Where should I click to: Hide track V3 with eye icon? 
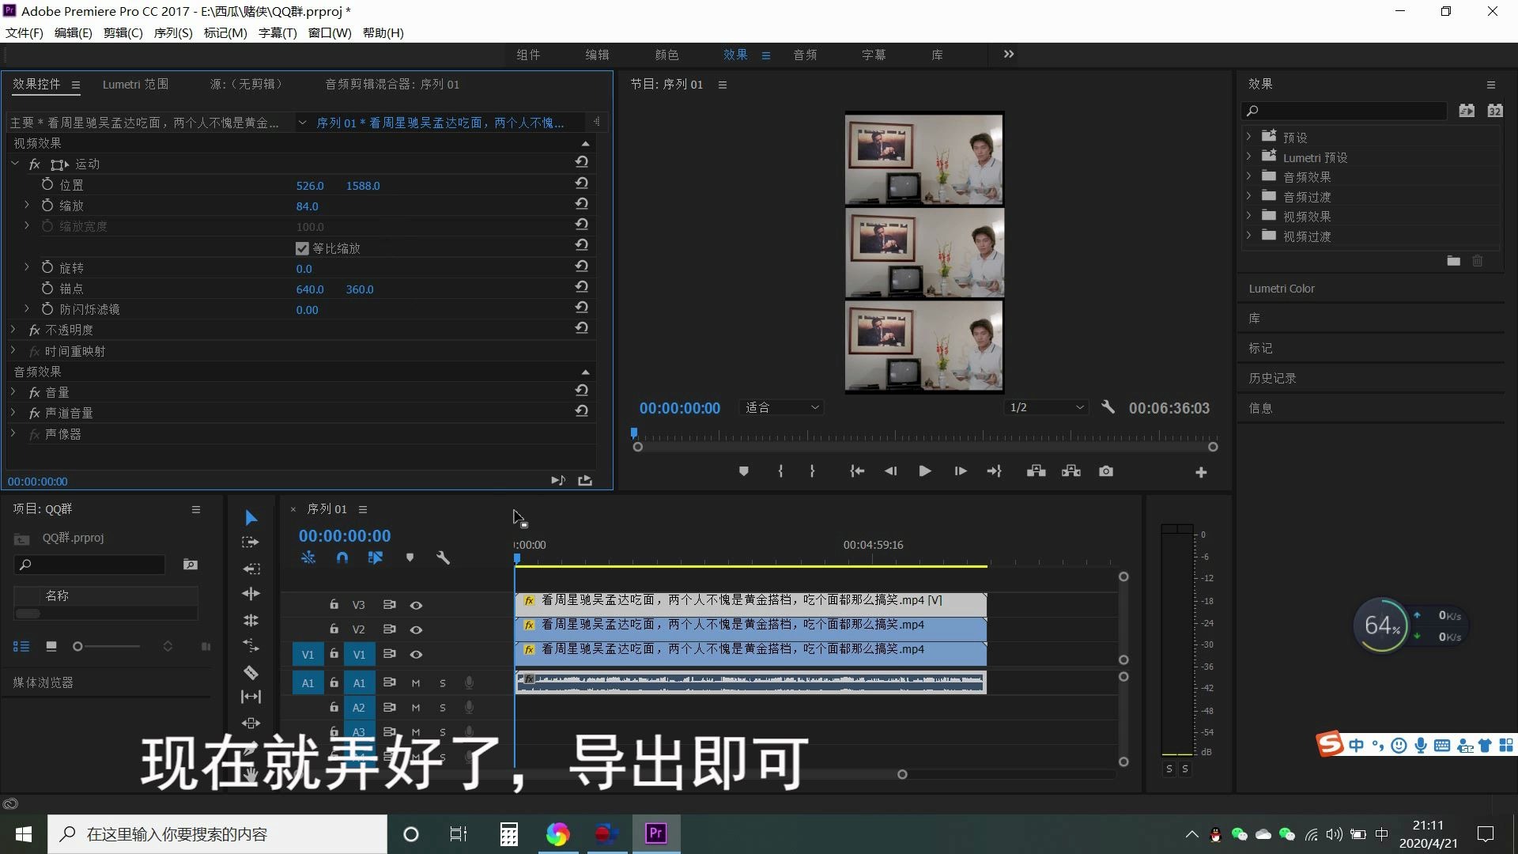coord(416,605)
